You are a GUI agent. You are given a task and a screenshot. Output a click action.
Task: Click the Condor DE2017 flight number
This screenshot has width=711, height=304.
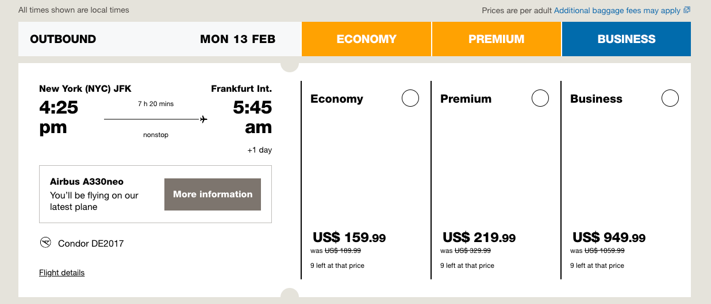[x=91, y=243]
